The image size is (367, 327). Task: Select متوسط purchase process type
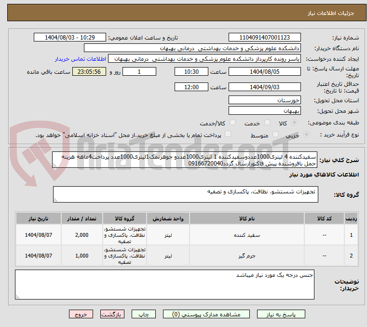point(276,135)
